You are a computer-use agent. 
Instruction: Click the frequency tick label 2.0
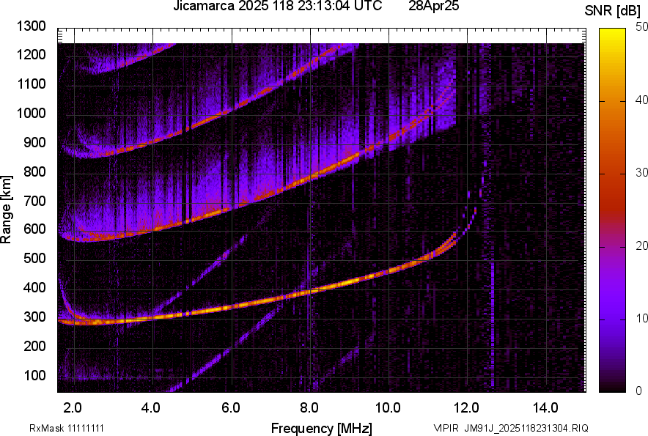(72, 408)
